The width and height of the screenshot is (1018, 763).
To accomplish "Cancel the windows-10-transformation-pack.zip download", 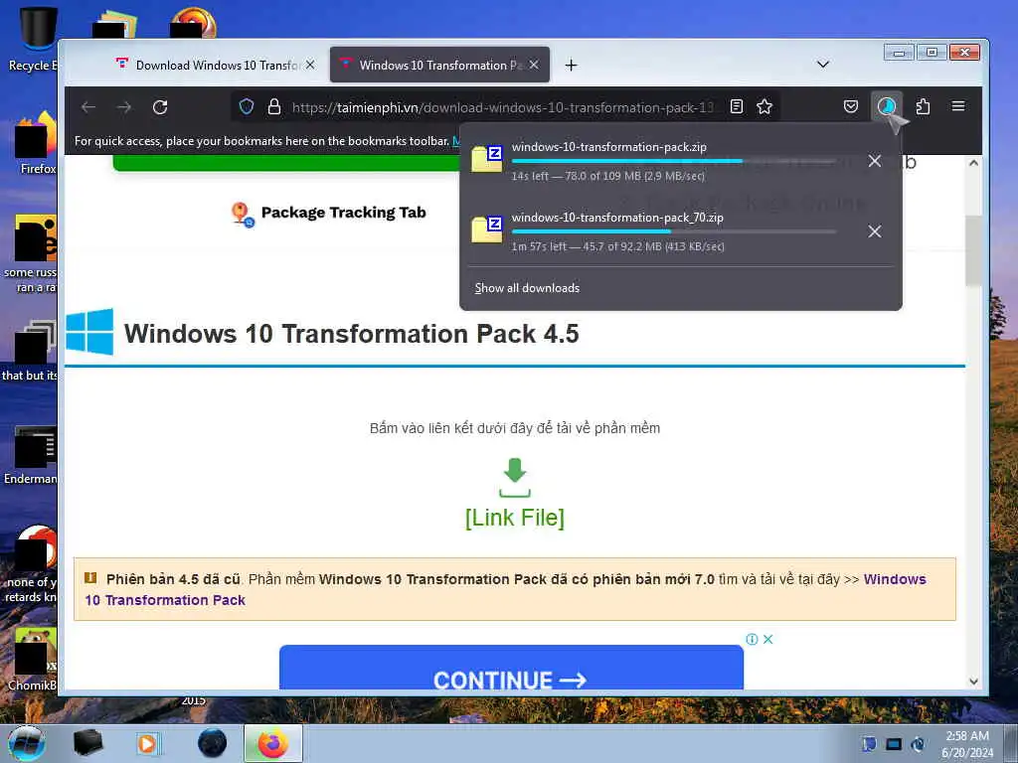I will tap(875, 161).
